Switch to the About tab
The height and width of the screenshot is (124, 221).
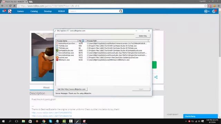(46, 87)
